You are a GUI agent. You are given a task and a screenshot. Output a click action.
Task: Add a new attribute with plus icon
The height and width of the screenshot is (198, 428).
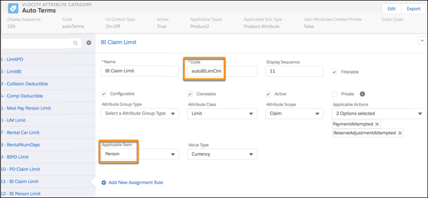click(x=89, y=43)
